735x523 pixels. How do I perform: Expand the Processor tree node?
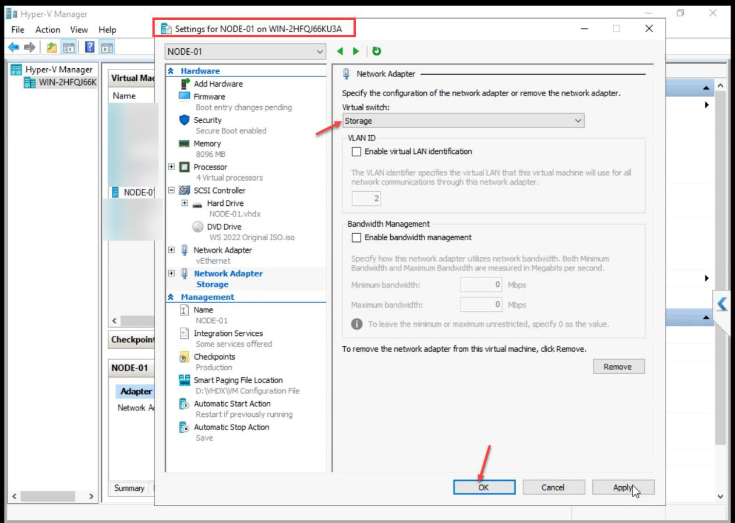[x=171, y=167]
